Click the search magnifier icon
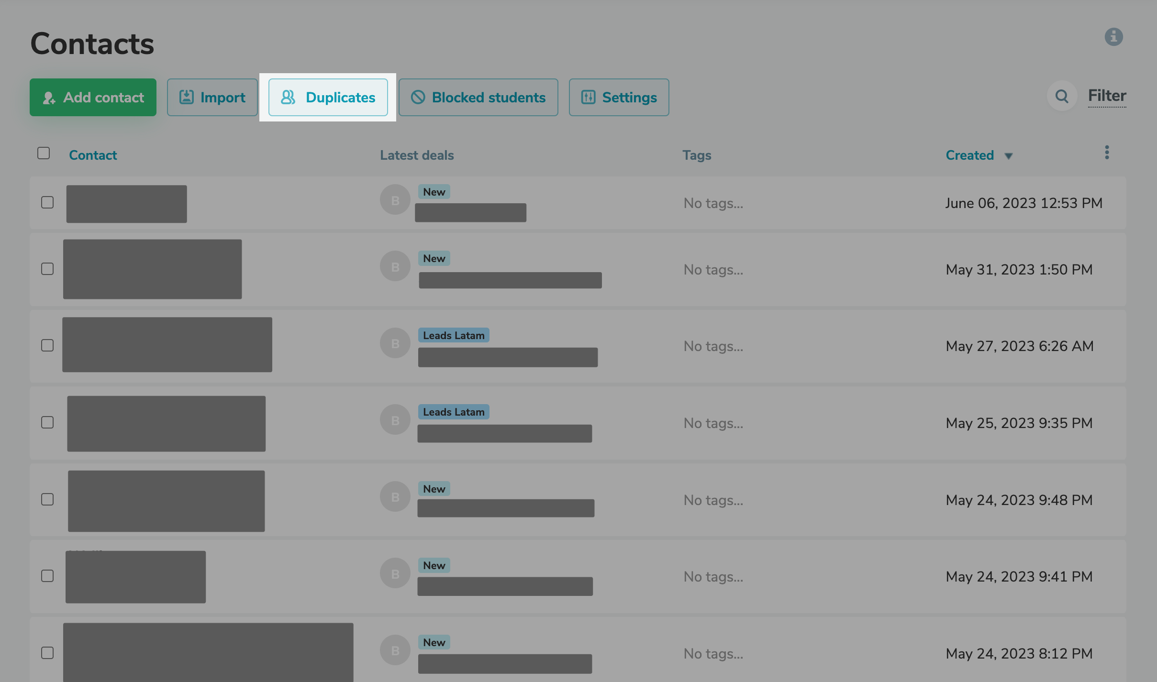 (x=1062, y=96)
